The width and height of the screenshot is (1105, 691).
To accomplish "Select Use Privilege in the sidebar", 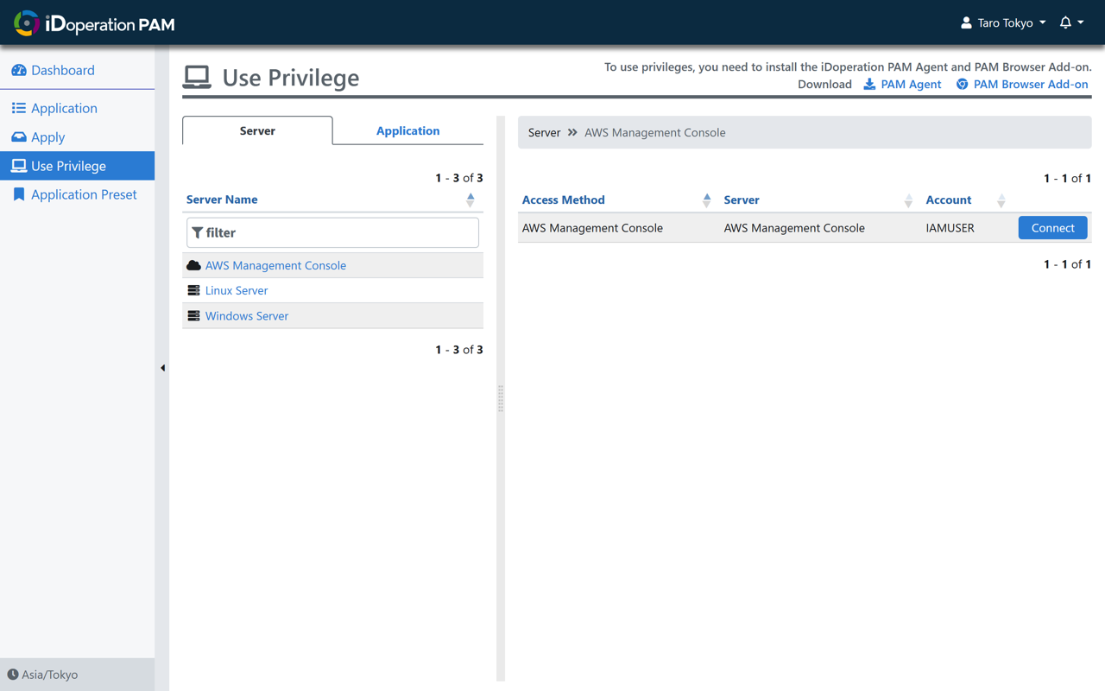I will 77,166.
